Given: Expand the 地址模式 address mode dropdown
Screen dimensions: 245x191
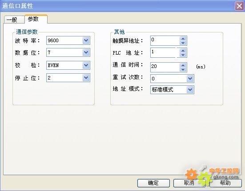Looking at the screenshot, I should click(190, 90).
